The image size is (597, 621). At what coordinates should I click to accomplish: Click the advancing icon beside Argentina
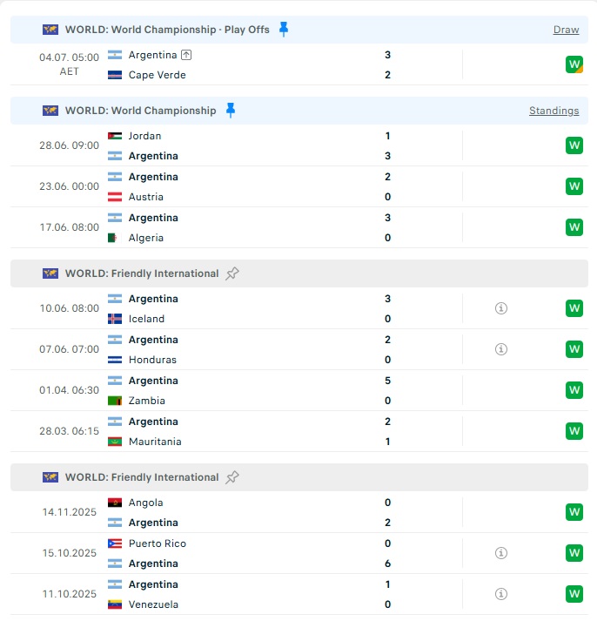click(186, 55)
